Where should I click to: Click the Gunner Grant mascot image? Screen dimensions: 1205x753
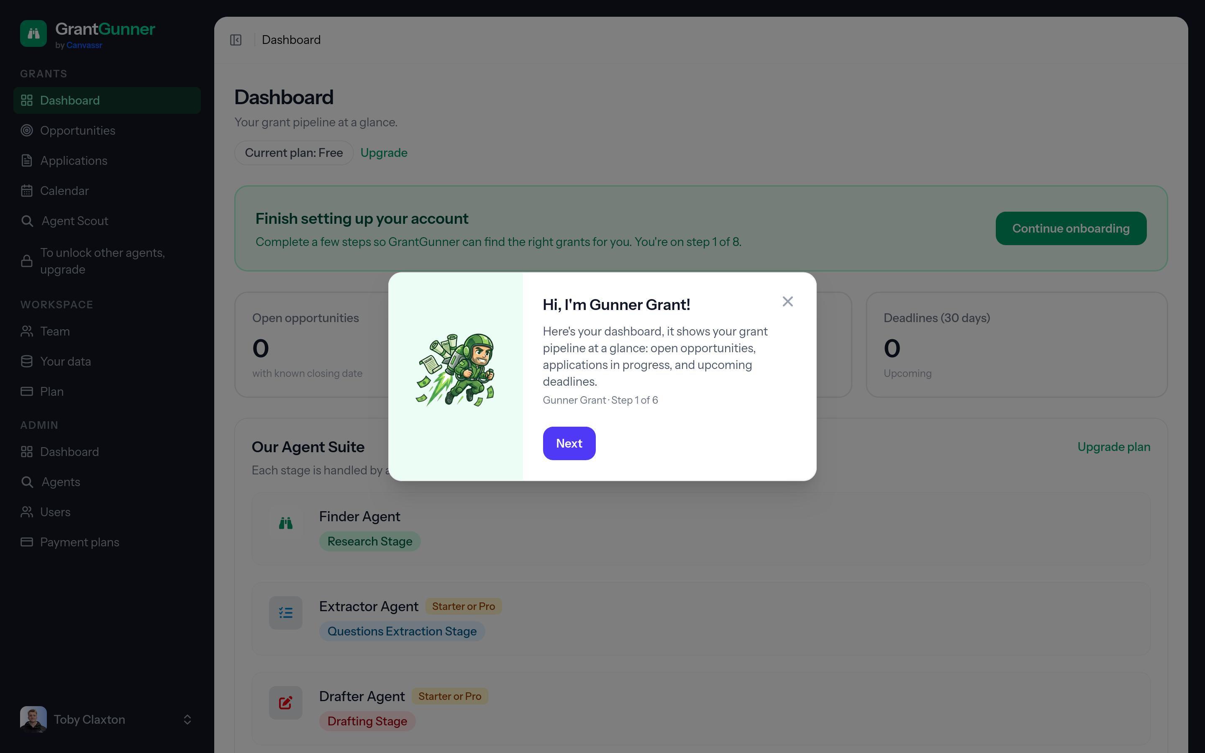[x=455, y=370]
